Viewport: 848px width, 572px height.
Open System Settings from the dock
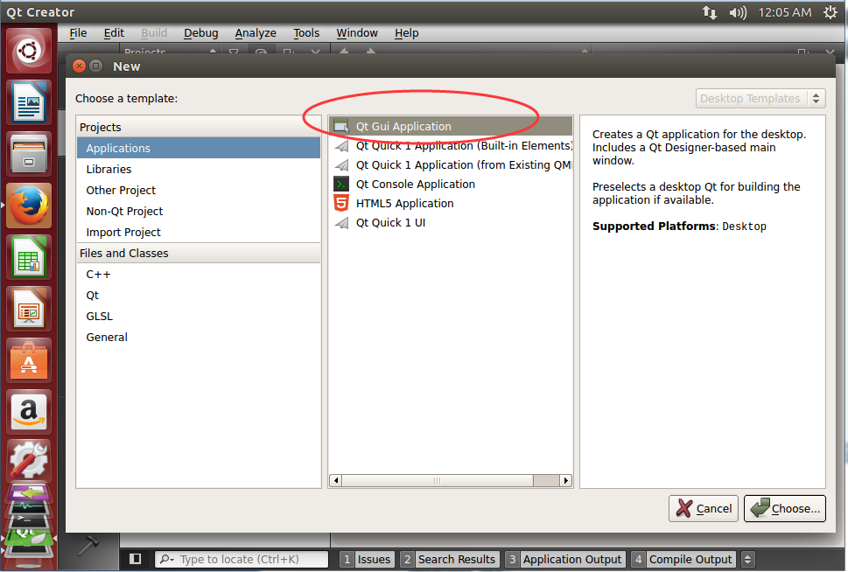tap(29, 461)
